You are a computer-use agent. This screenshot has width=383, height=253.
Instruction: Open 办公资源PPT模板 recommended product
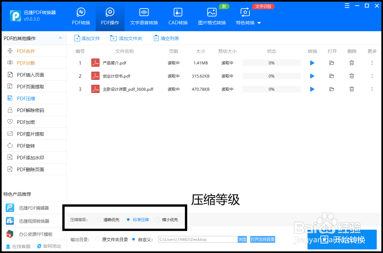(x=34, y=234)
